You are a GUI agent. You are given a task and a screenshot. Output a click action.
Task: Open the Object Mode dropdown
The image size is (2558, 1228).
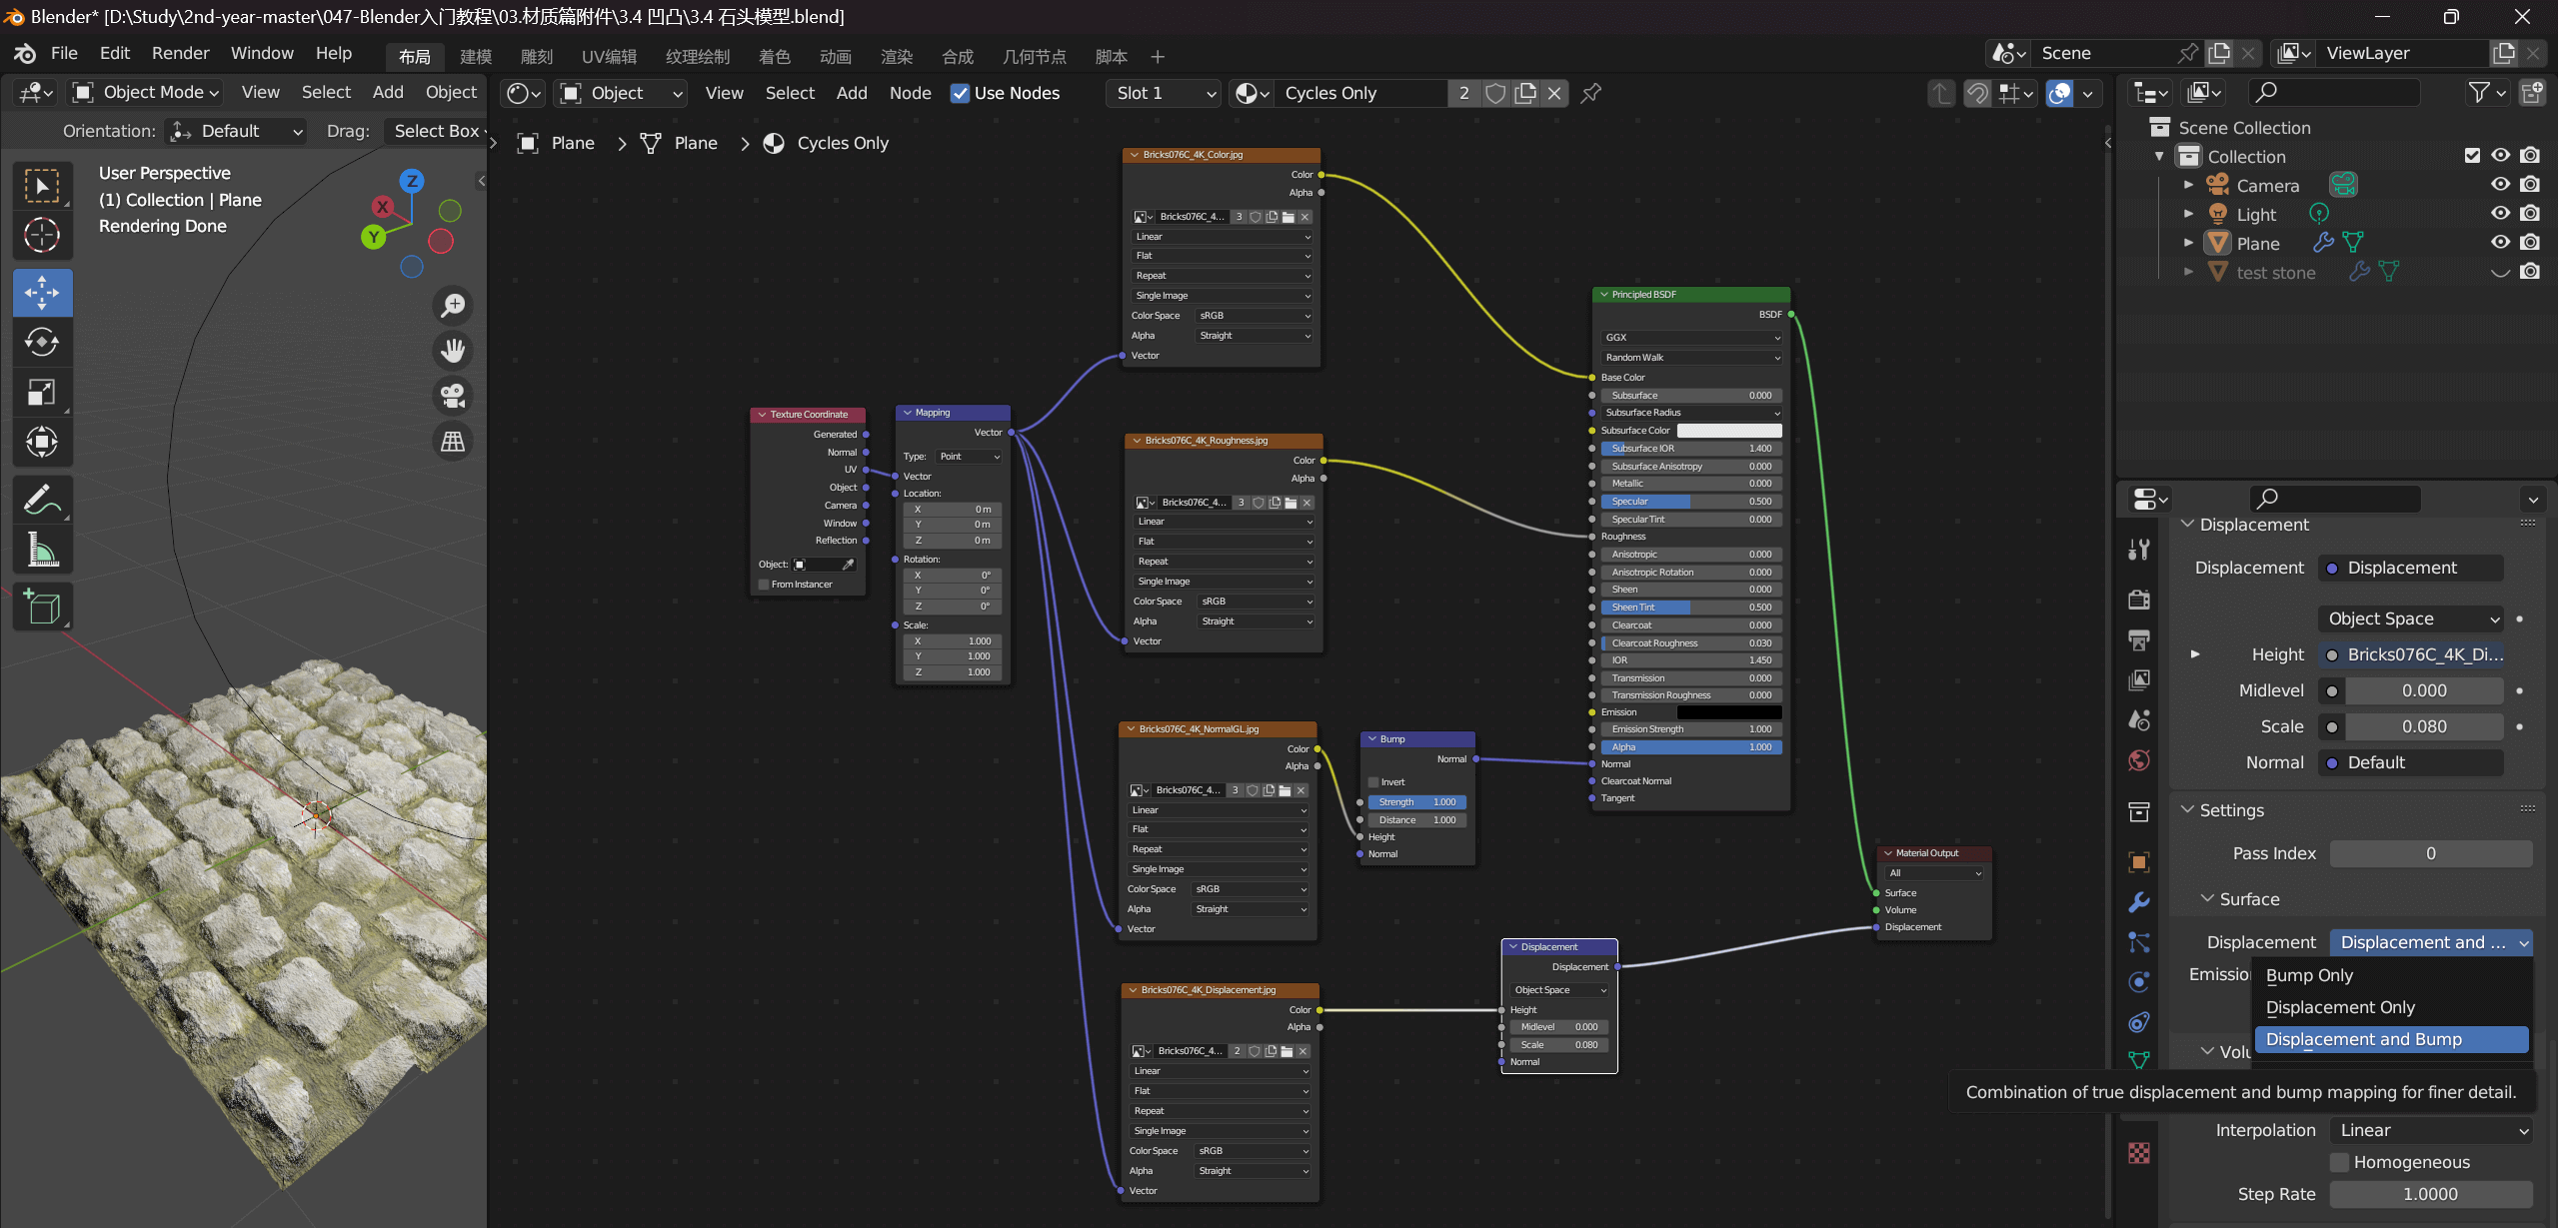(147, 93)
